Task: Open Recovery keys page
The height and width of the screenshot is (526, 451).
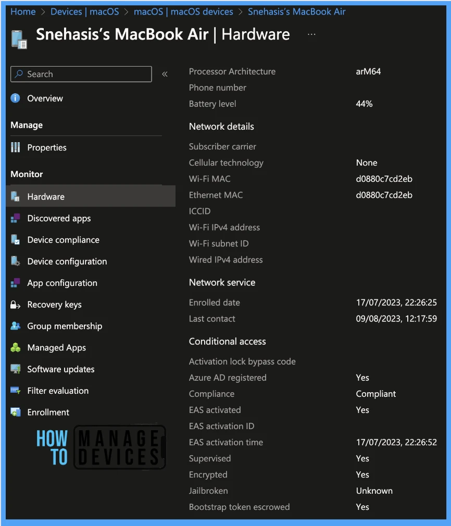Action: pos(54,305)
